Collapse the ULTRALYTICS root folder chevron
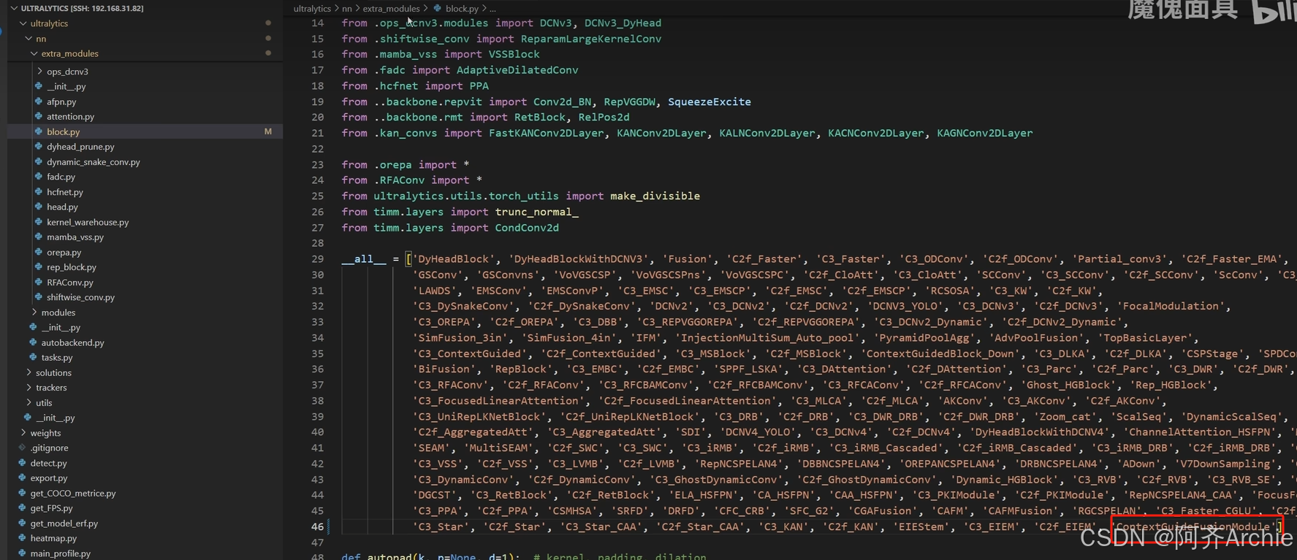 pyautogui.click(x=14, y=8)
